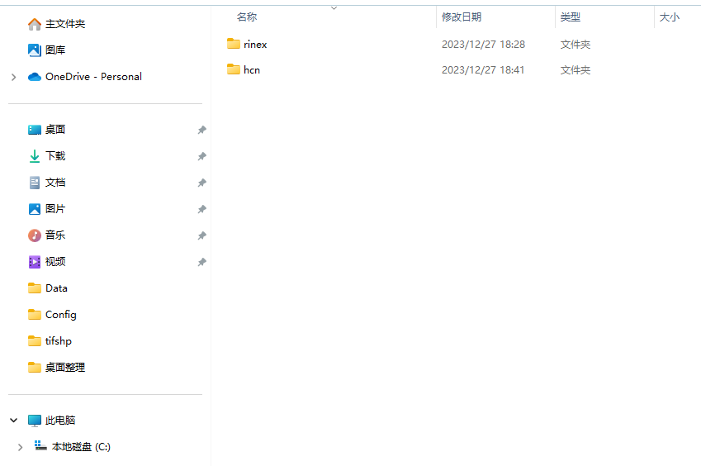Sort files by 修改日期 column header

pos(462,17)
